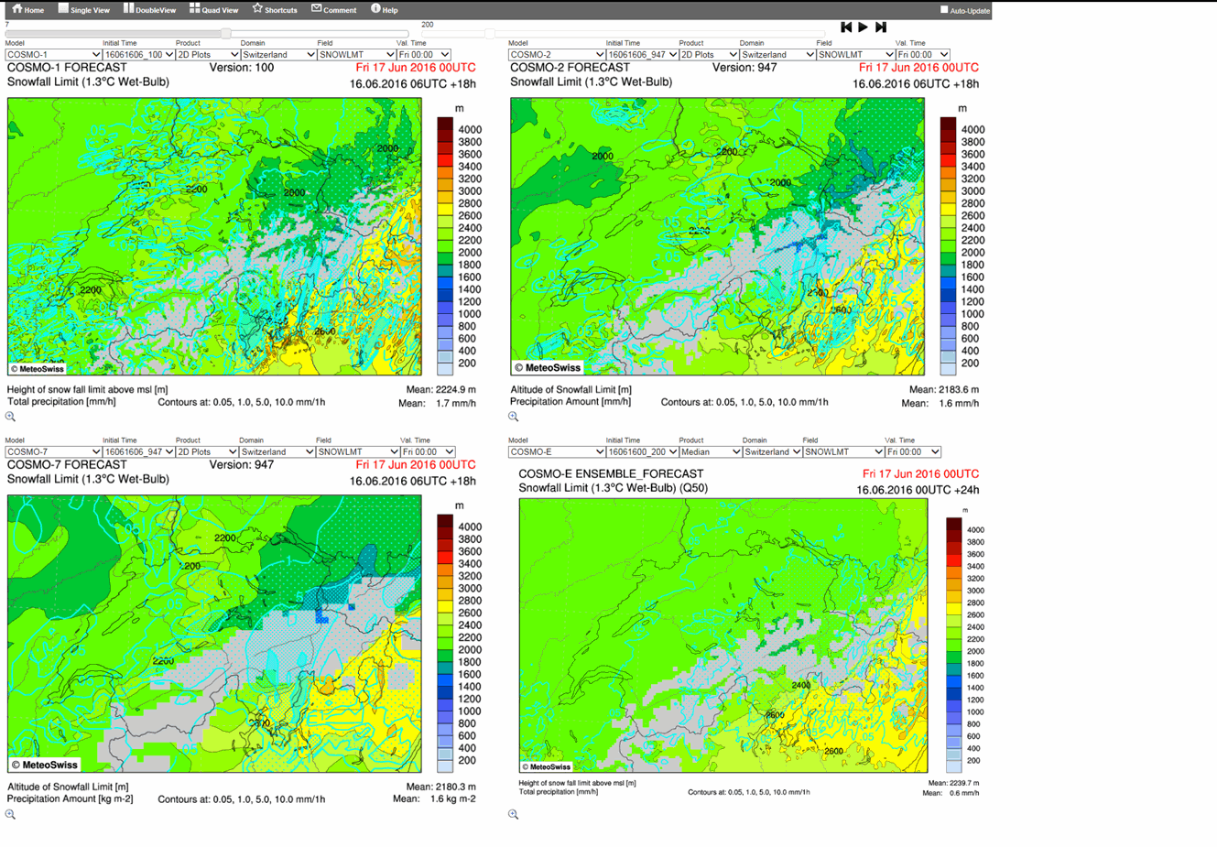Image resolution: width=1217 pixels, height=847 pixels.
Task: Click the zoom magnifier below the COSMO-E map
Action: click(x=513, y=814)
